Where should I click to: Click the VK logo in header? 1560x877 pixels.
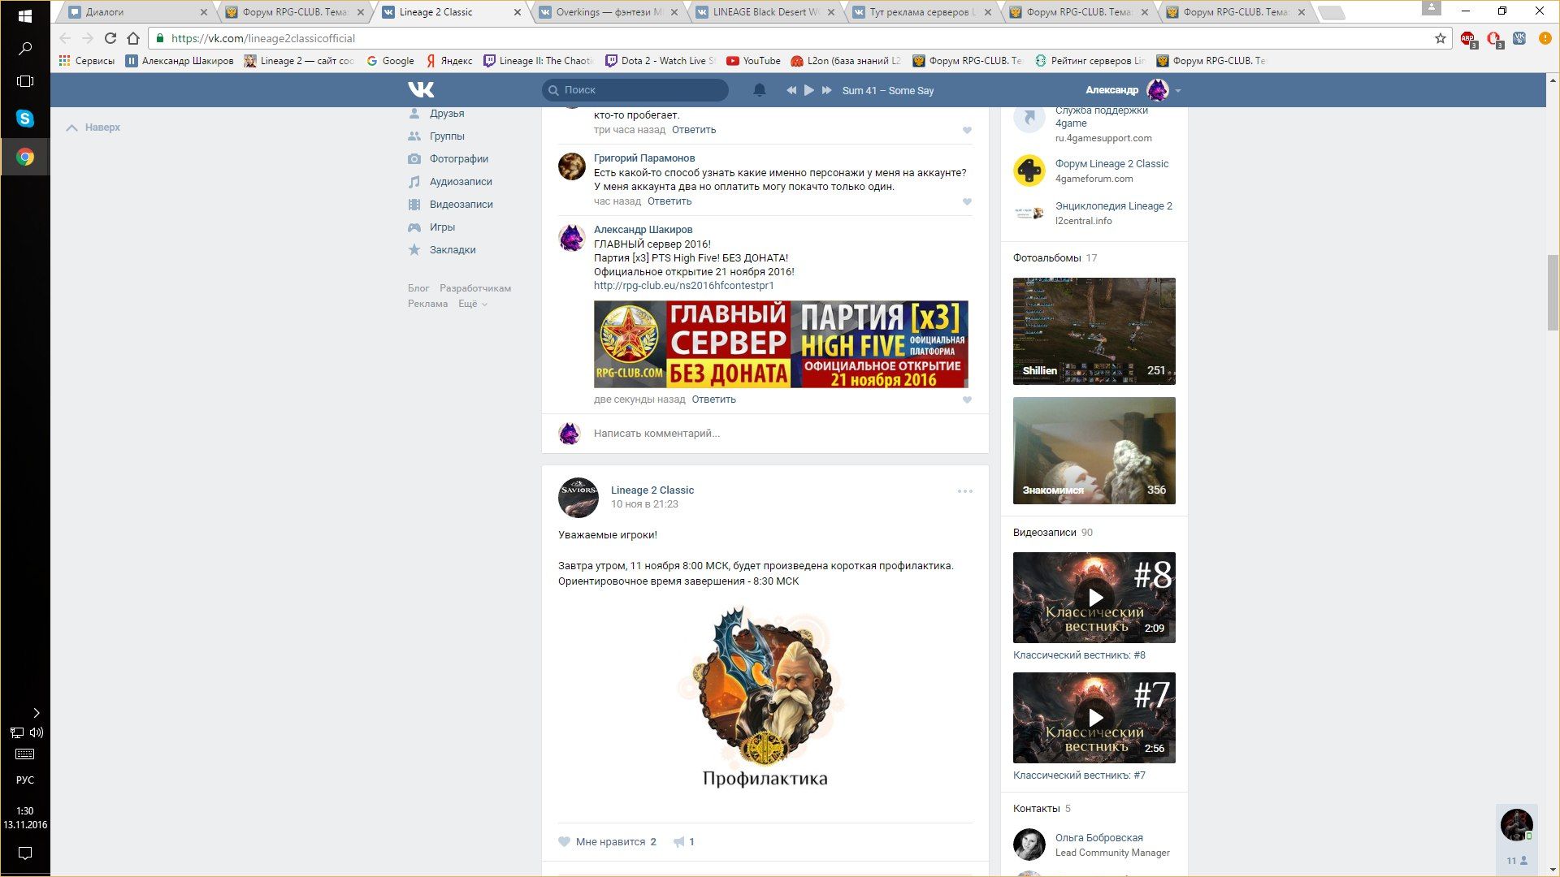[421, 90]
